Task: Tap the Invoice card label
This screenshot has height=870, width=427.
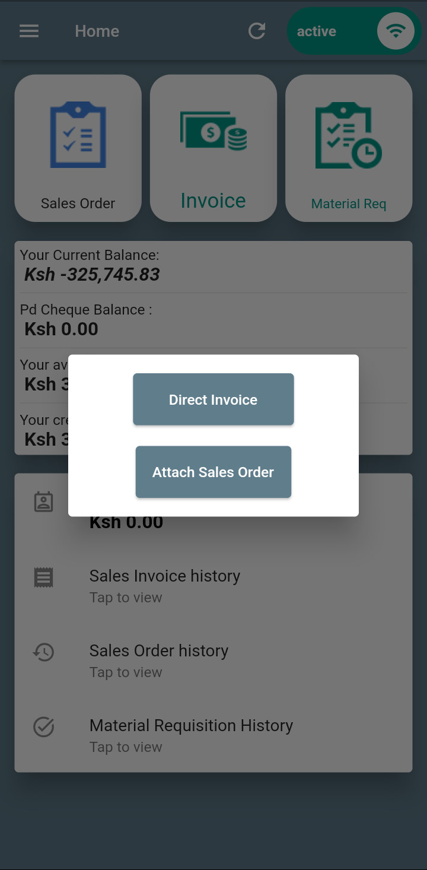Action: [x=213, y=201]
